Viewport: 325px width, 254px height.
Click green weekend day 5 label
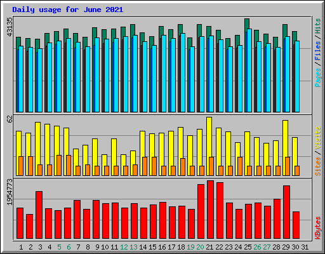point(59,247)
